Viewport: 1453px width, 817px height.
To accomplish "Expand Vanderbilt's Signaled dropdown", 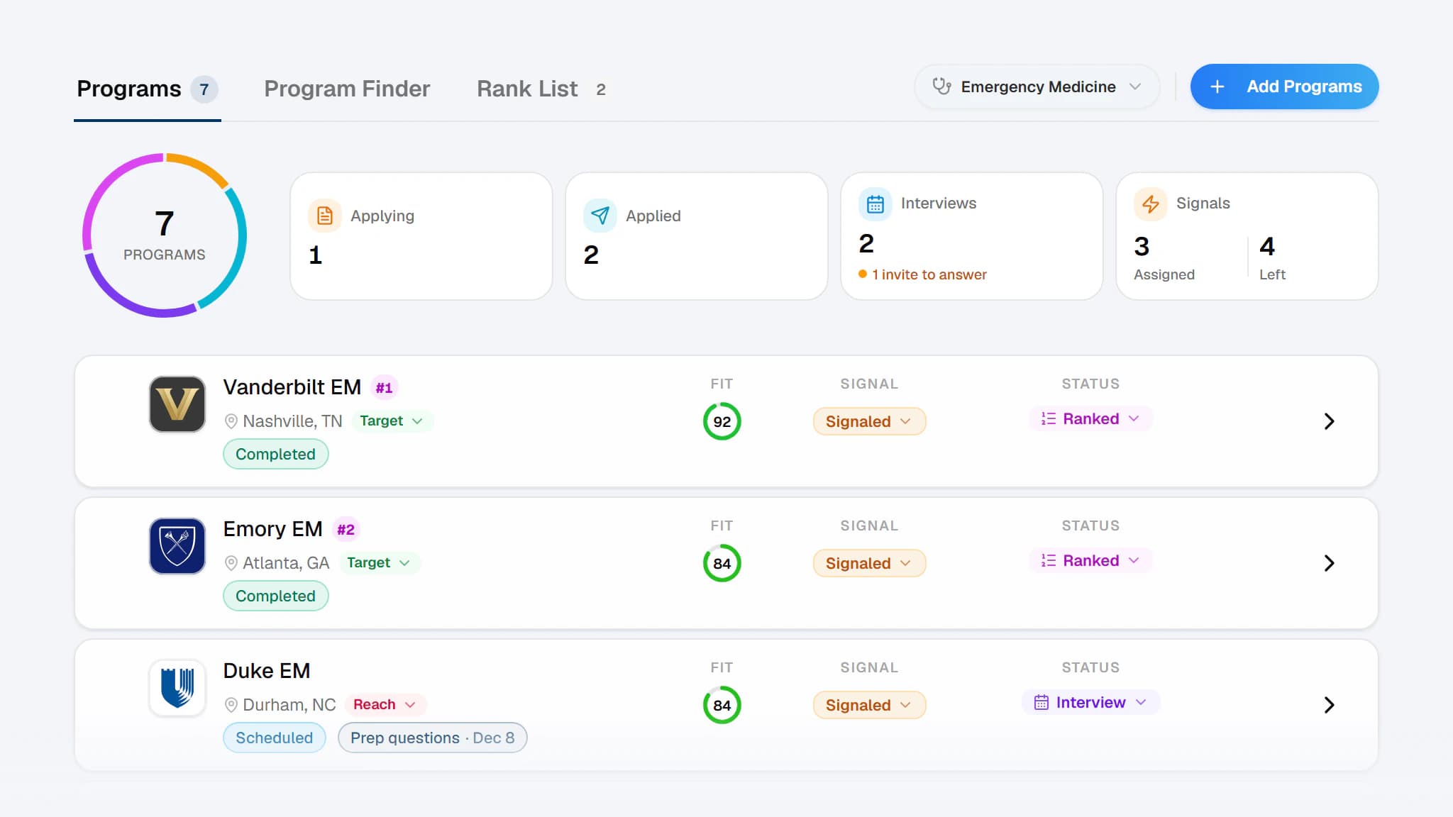I will 869,421.
